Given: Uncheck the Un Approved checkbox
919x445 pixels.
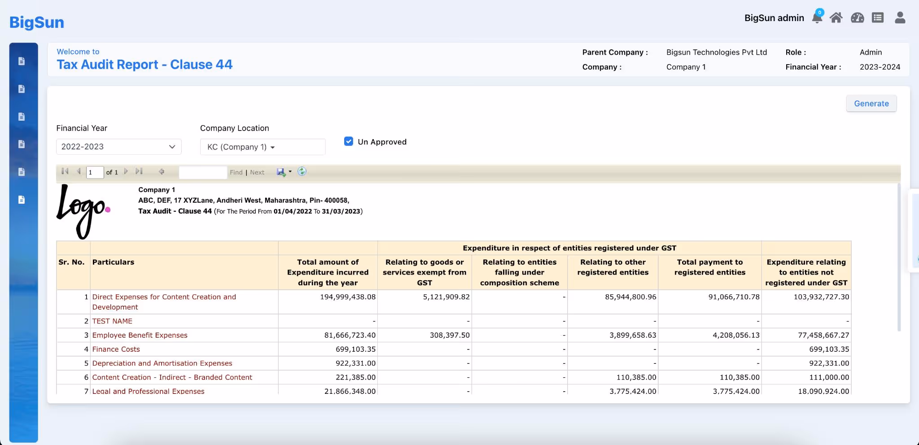Looking at the screenshot, I should 349,141.
